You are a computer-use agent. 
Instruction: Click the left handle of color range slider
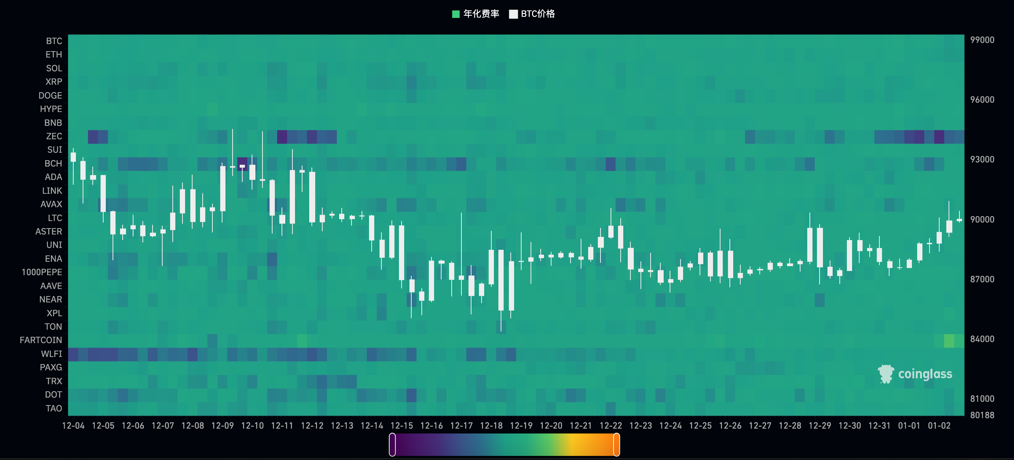(392, 445)
